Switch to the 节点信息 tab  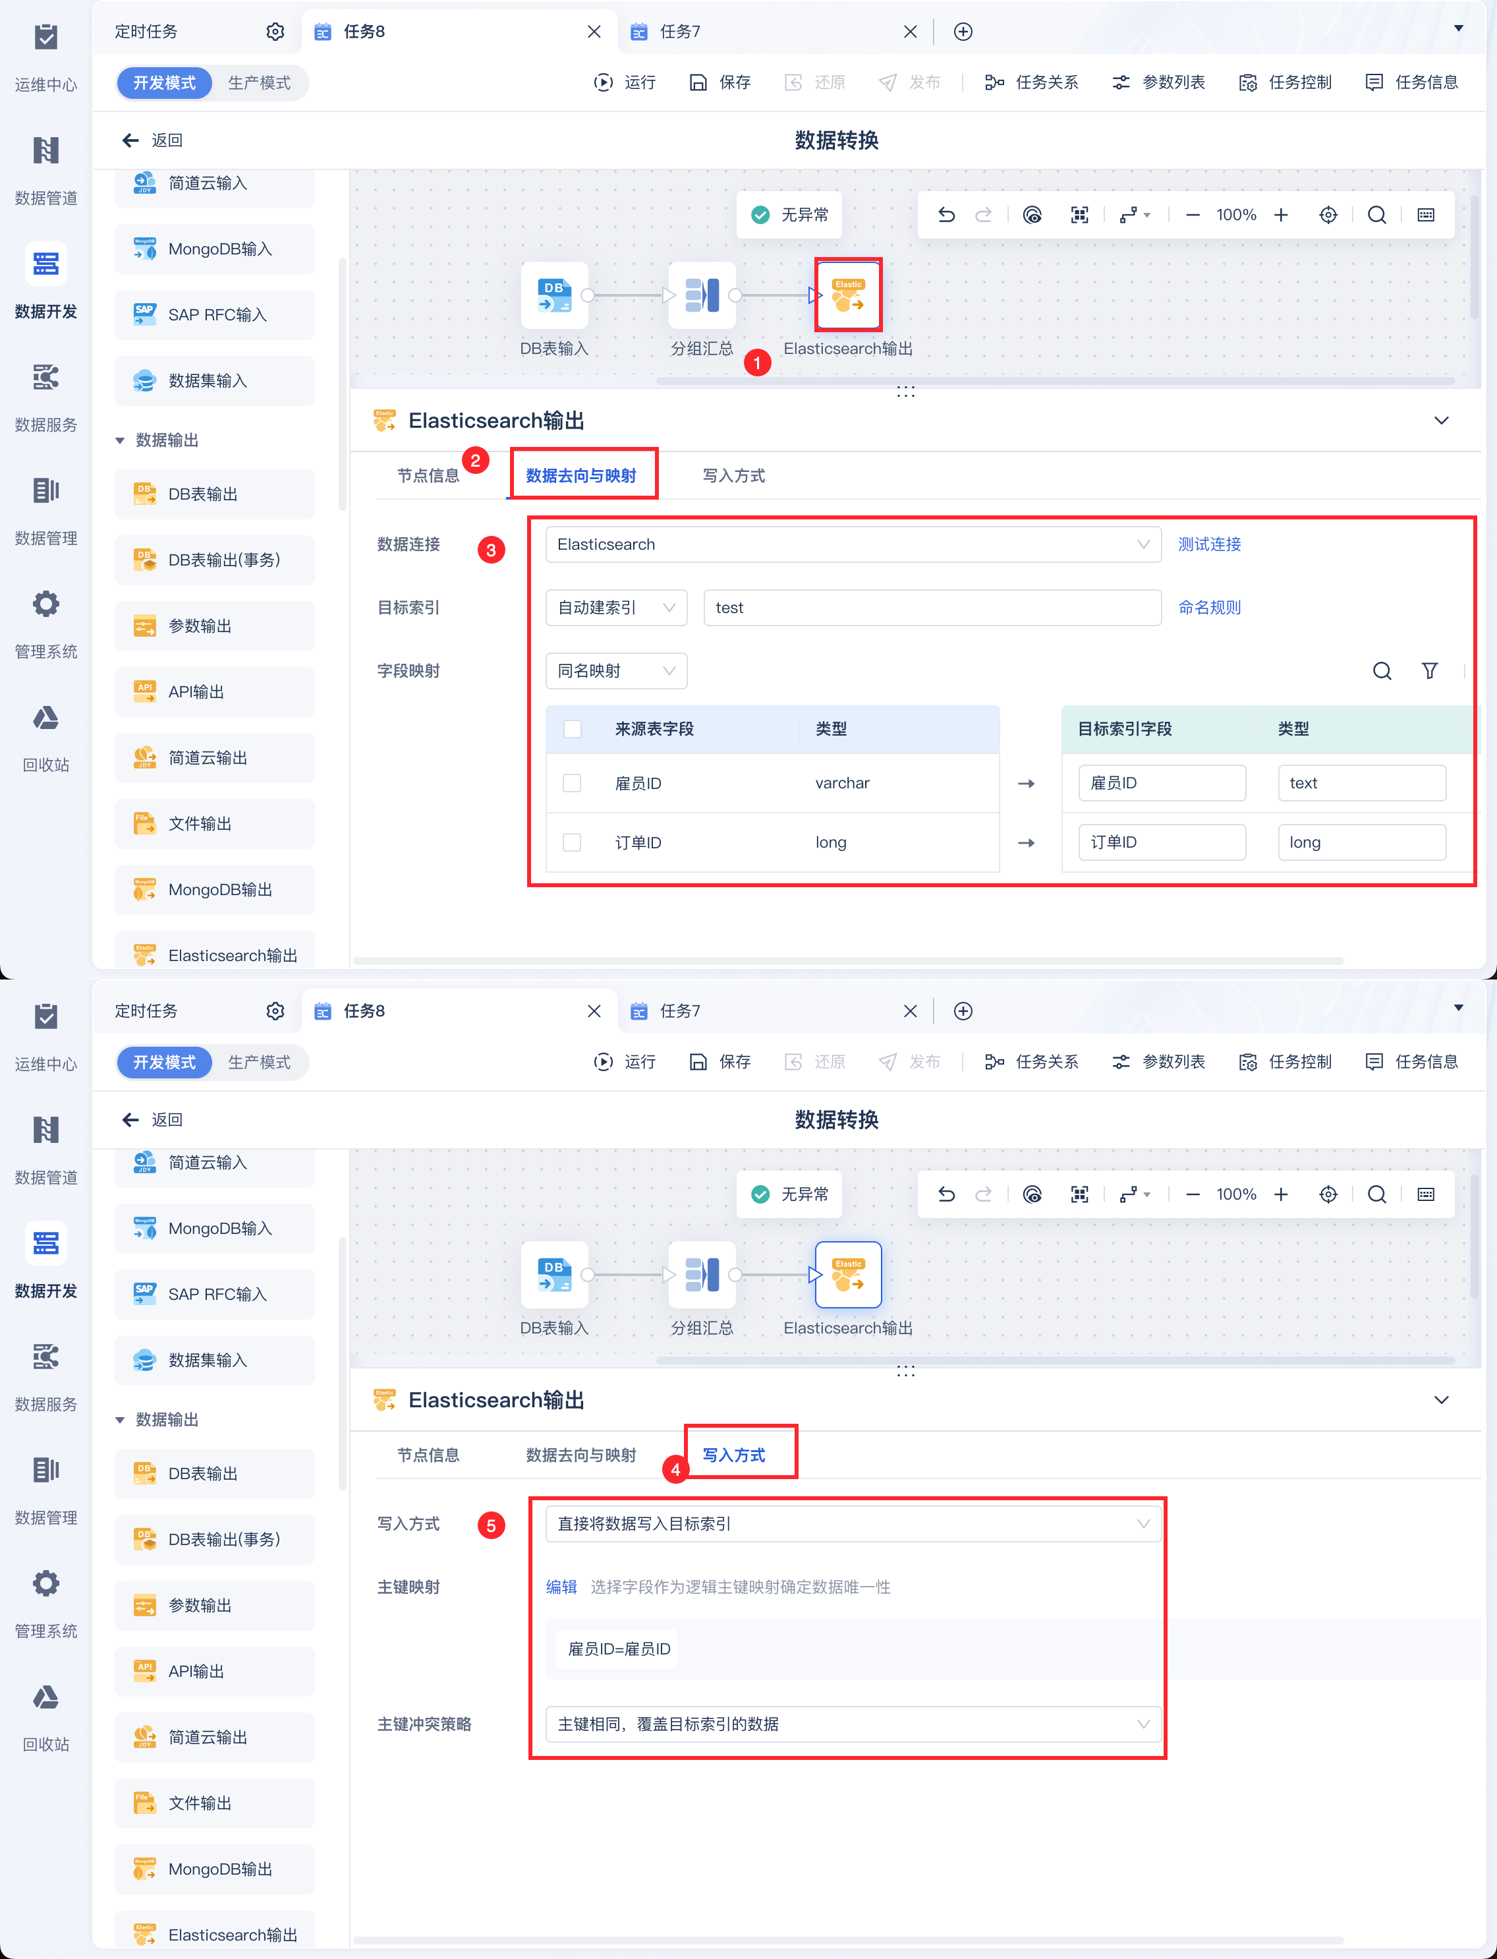click(428, 475)
